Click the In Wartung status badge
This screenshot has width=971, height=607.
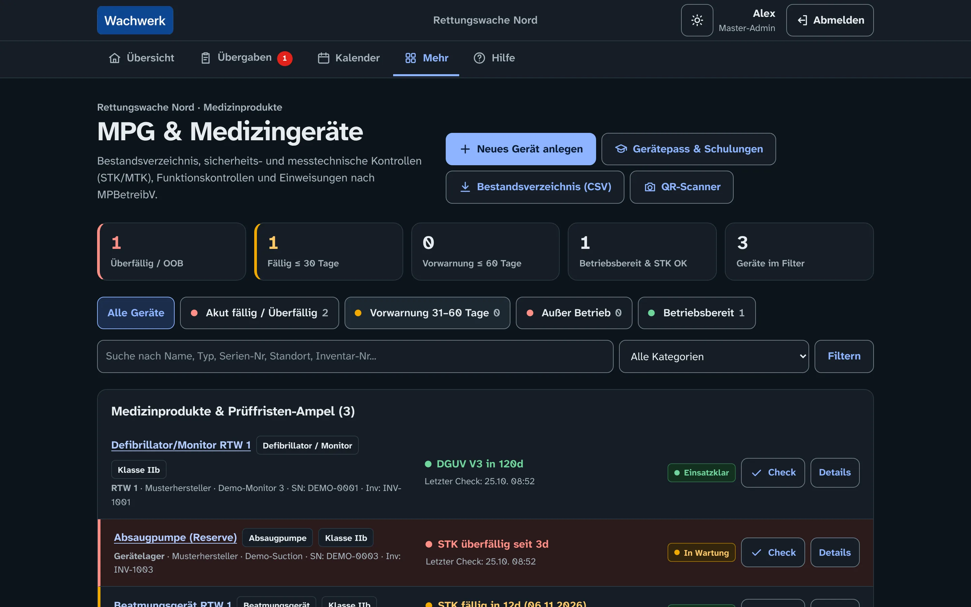701,552
